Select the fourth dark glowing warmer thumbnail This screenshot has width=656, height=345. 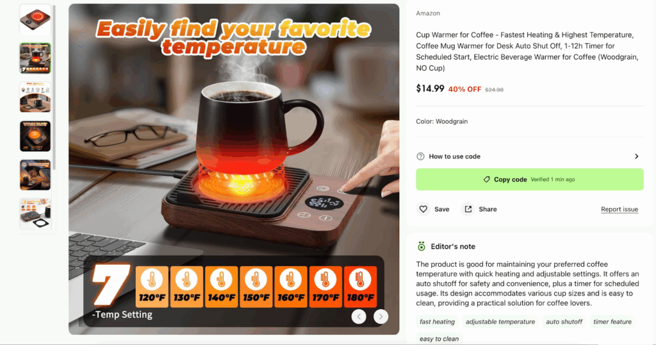pos(35,136)
